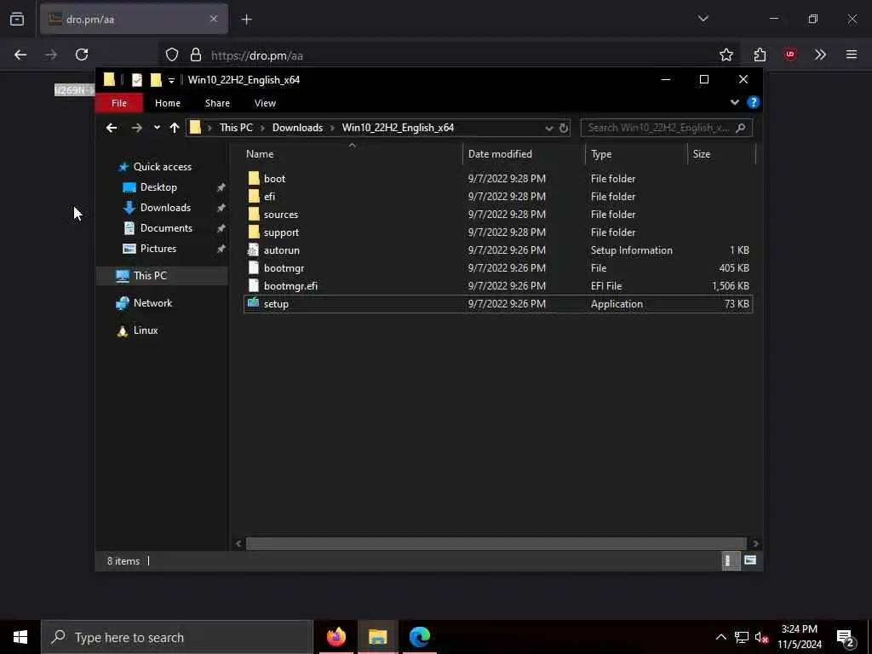Click Win10_22H2_English_x64 in address breadcrumb
872x654 pixels.
click(x=398, y=128)
